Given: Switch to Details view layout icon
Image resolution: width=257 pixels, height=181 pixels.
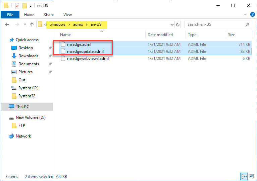Looking at the screenshot, I should (244, 176).
